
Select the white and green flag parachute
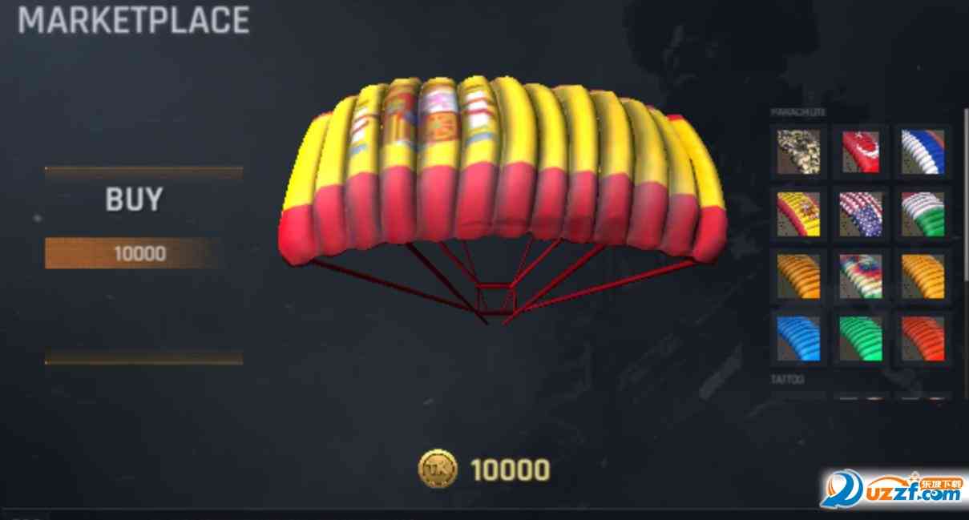click(x=923, y=213)
